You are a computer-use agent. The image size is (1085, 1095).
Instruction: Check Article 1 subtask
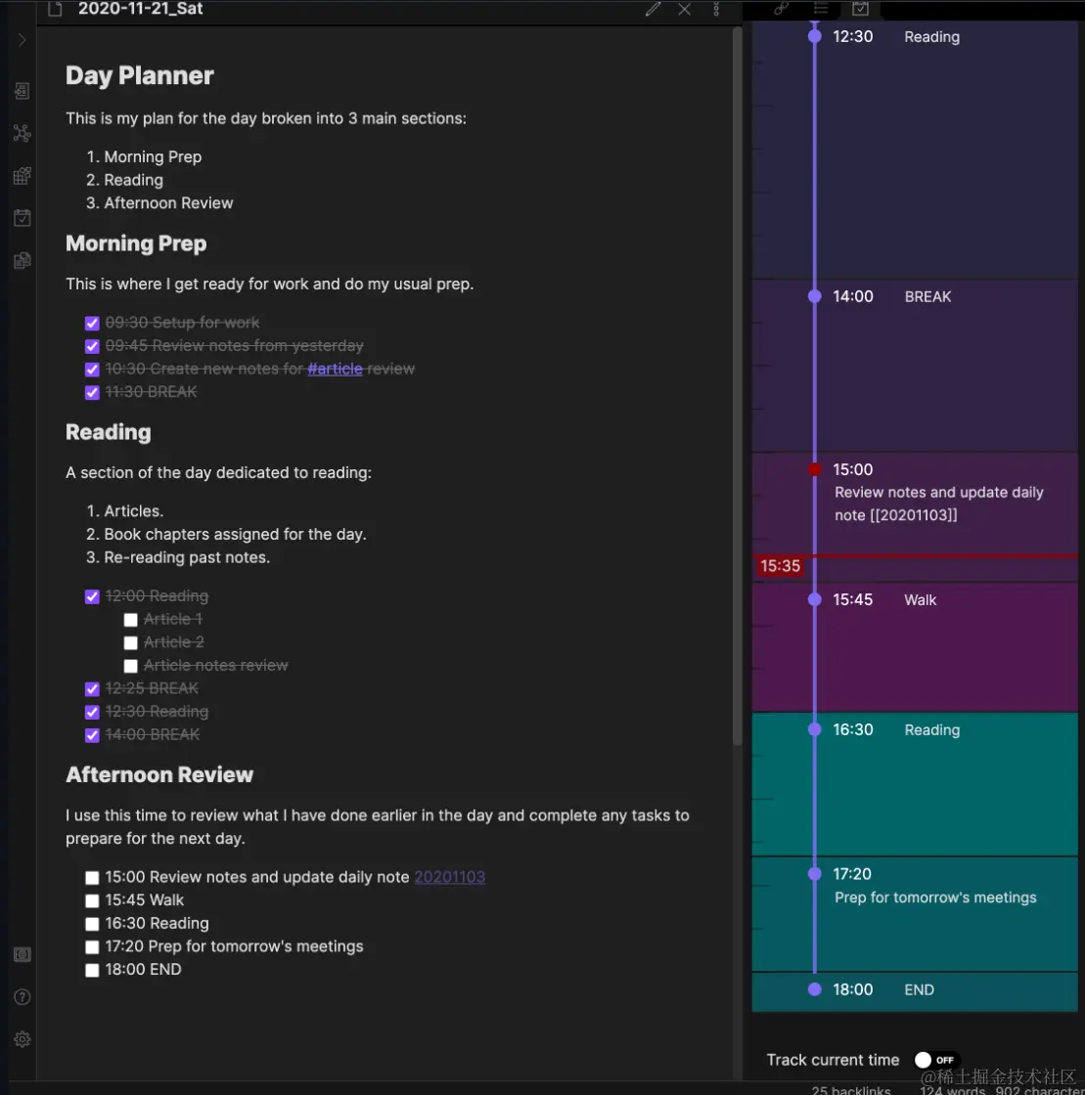[x=130, y=620]
